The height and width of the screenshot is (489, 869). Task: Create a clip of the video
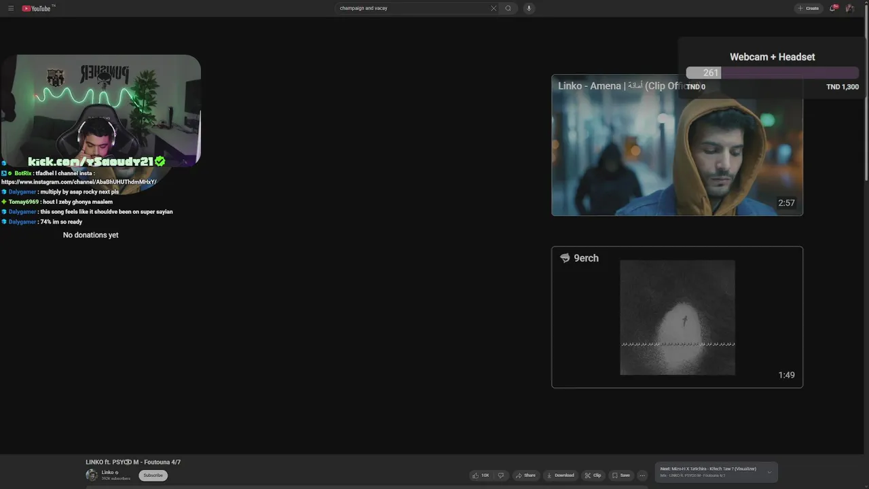coord(593,475)
